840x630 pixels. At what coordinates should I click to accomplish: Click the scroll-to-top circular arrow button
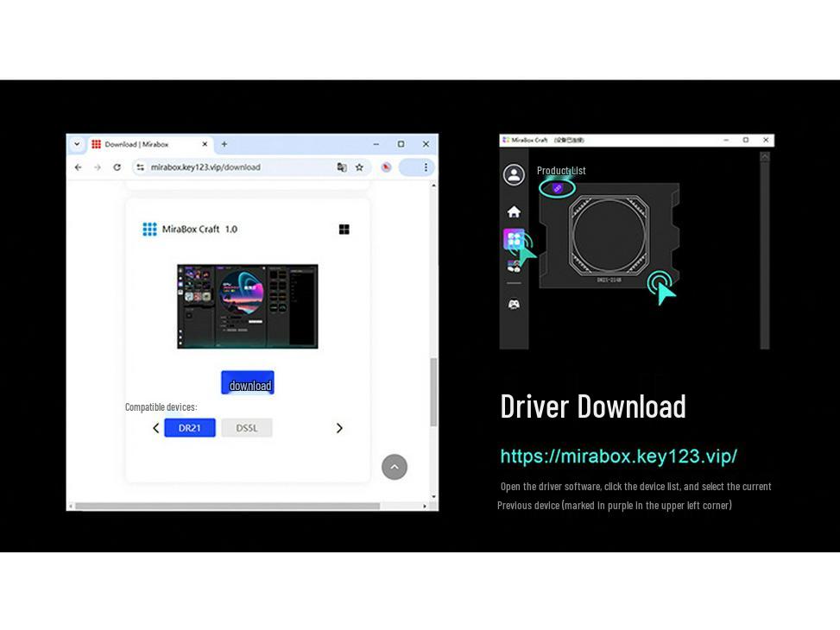click(395, 467)
